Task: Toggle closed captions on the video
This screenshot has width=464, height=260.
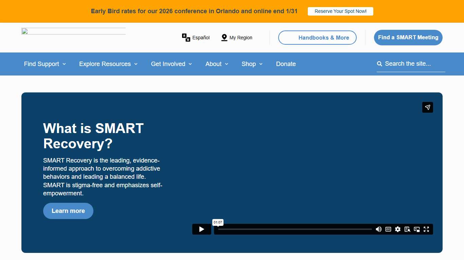Action: tap(388, 229)
